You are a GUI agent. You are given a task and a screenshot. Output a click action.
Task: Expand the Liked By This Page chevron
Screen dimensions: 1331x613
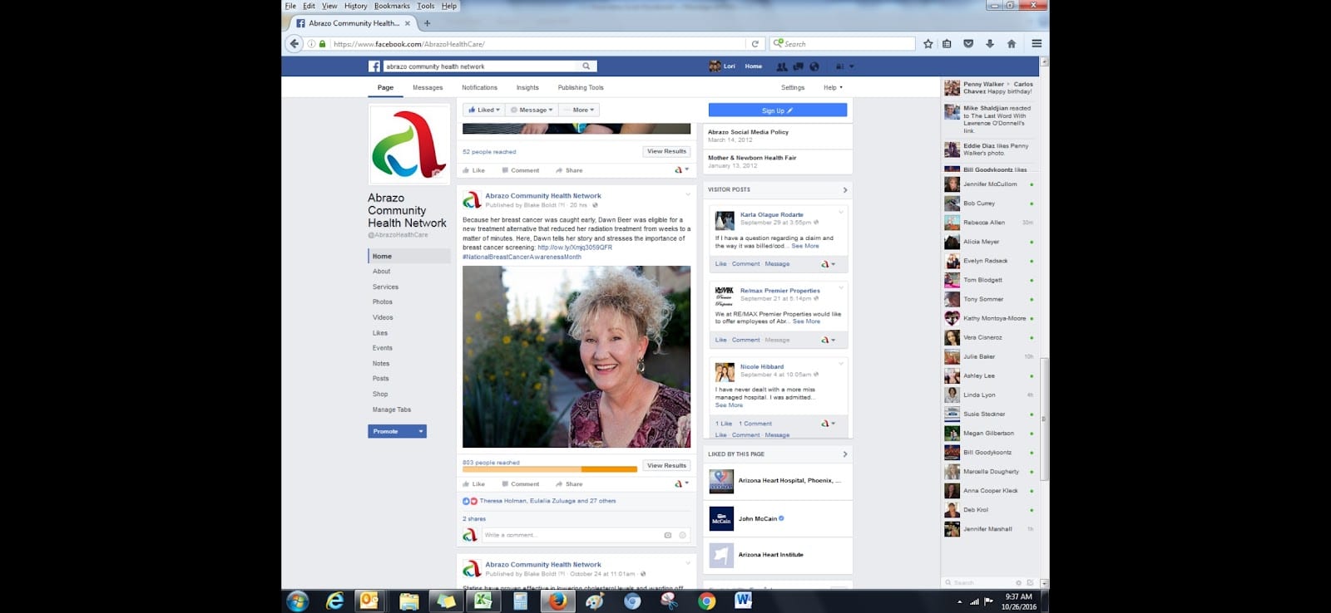coord(845,454)
